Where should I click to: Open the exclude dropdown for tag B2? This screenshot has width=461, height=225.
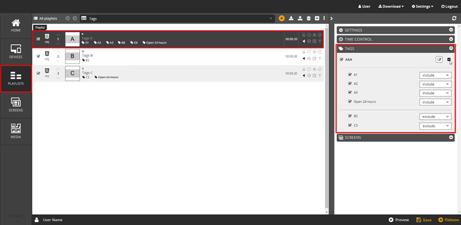(435, 116)
